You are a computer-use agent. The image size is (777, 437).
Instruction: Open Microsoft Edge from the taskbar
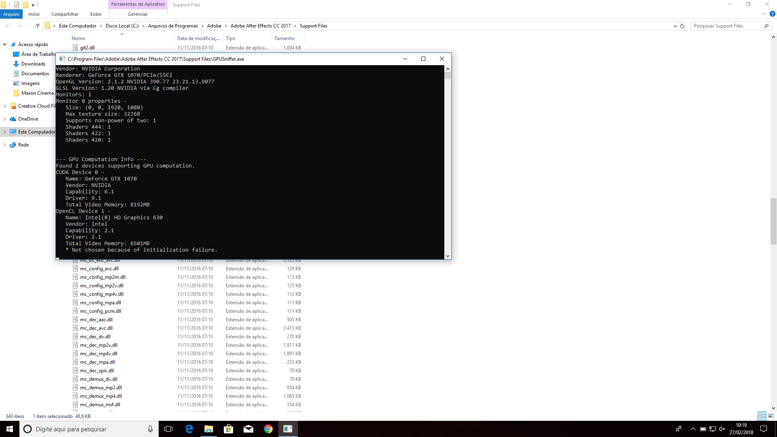tap(189, 429)
